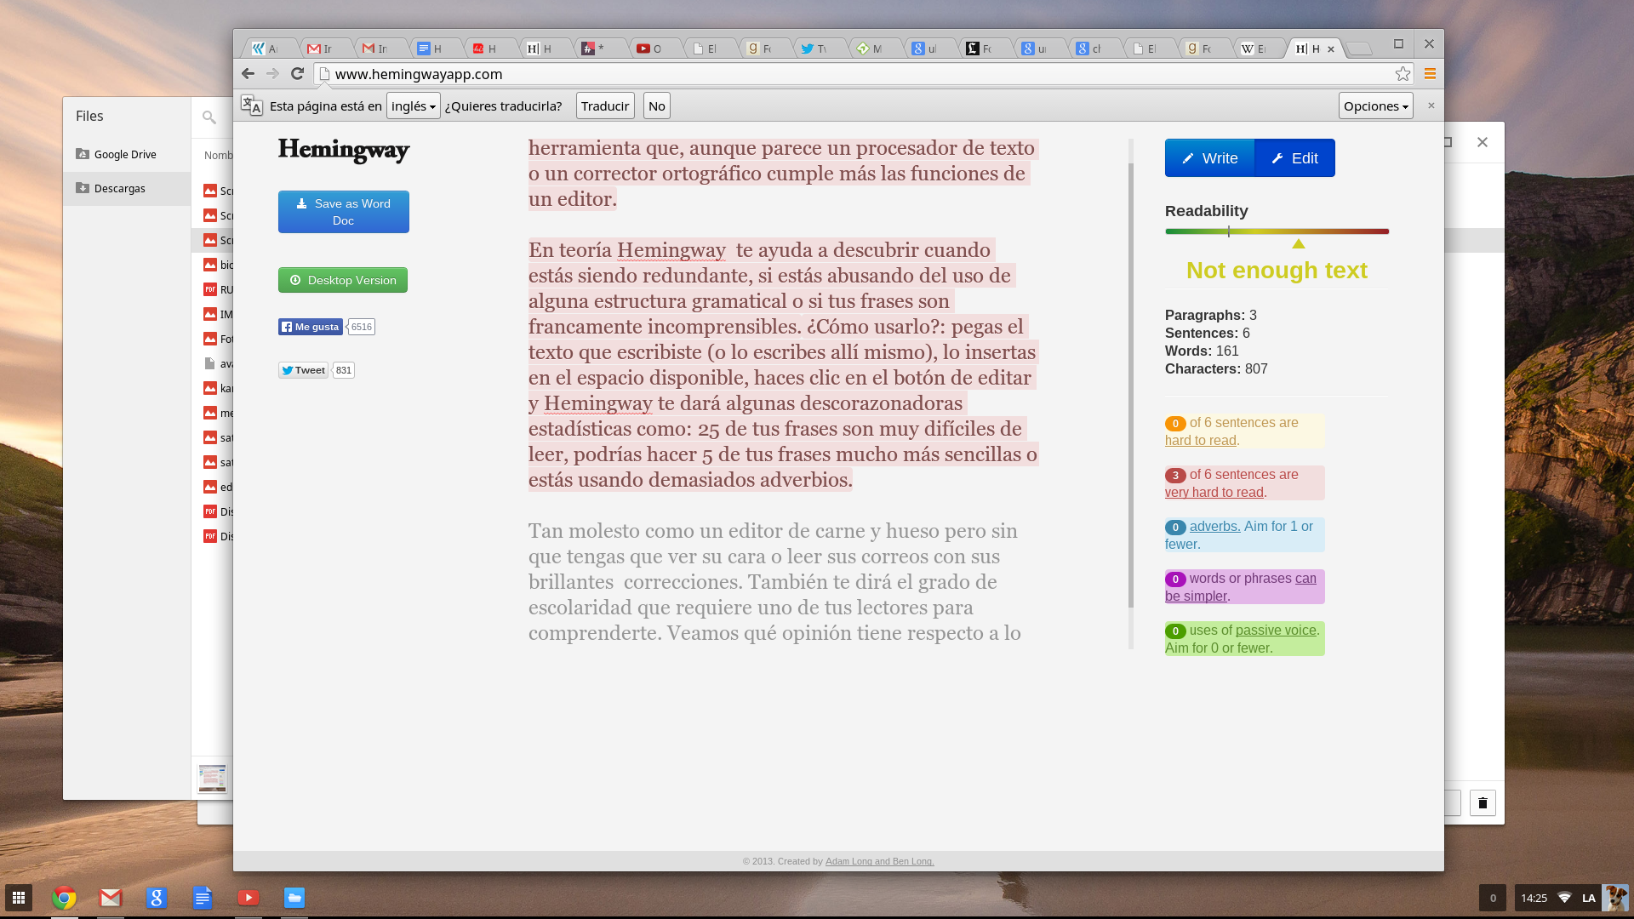Click the red badge showing 3 sentences
This screenshot has width=1634, height=919.
pyautogui.click(x=1175, y=476)
